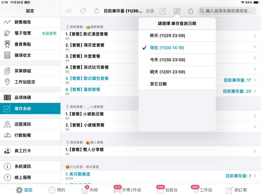Expand chevron for 英式吐司套餐 row

click(255, 69)
